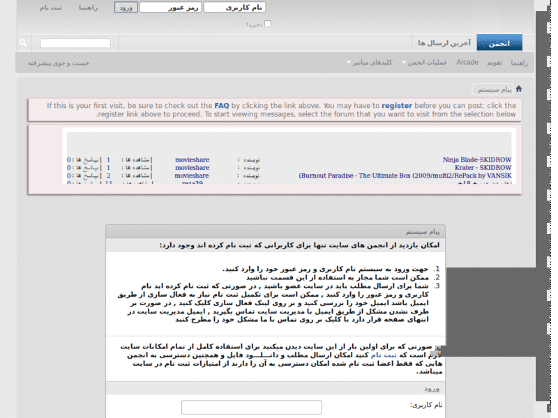Open the Arcade menu item

click(467, 62)
